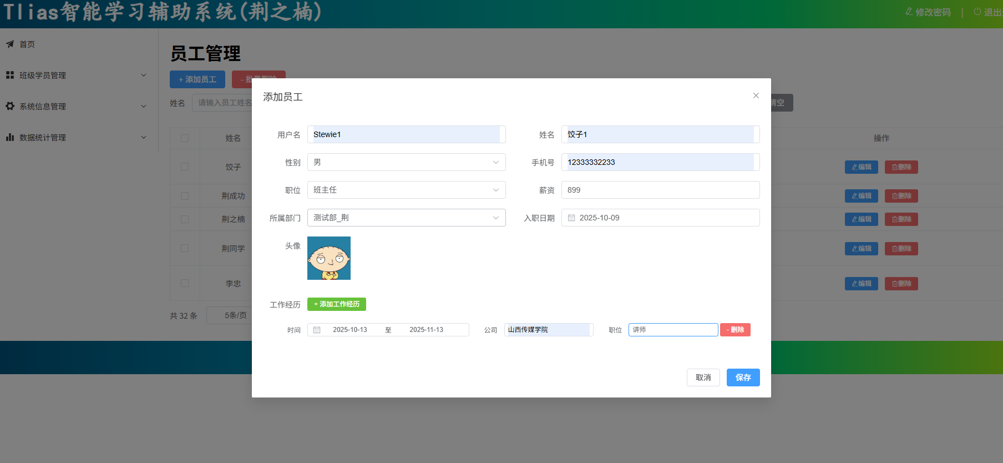Click the blue 保存 save button
The height and width of the screenshot is (463, 1003).
pyautogui.click(x=743, y=378)
